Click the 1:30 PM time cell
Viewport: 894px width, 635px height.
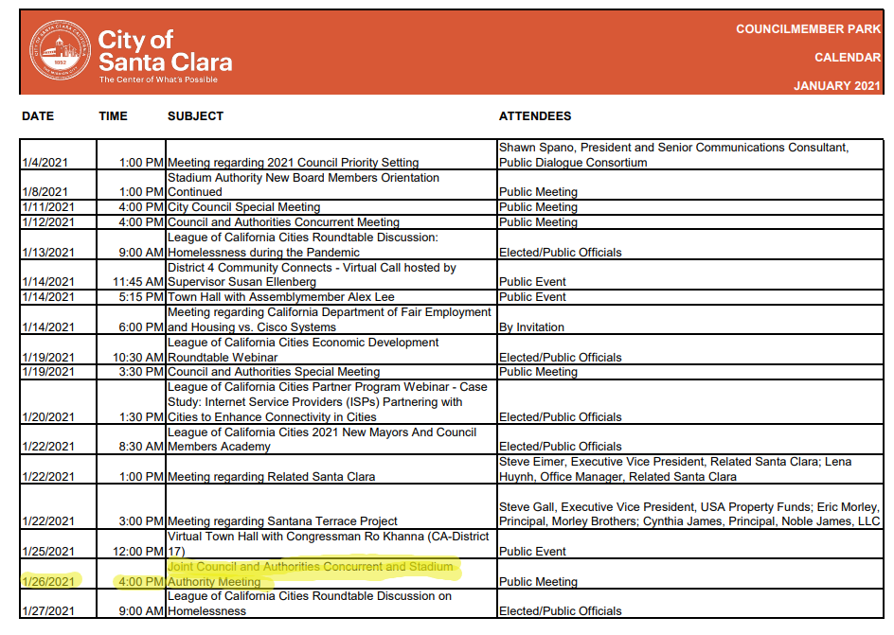[x=131, y=401]
